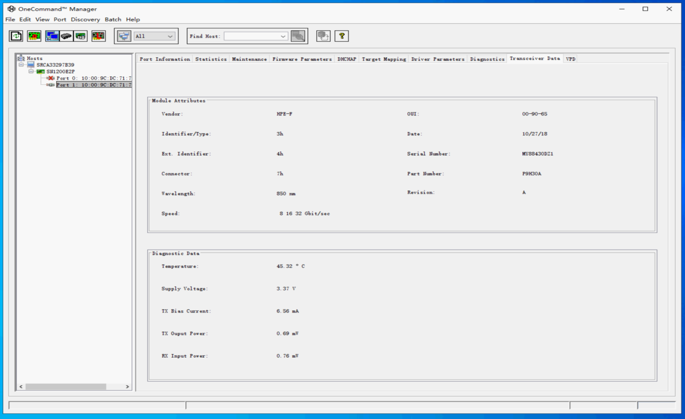Click the red-green adapter board toolbar icon
This screenshot has height=419, width=685.
coord(34,36)
